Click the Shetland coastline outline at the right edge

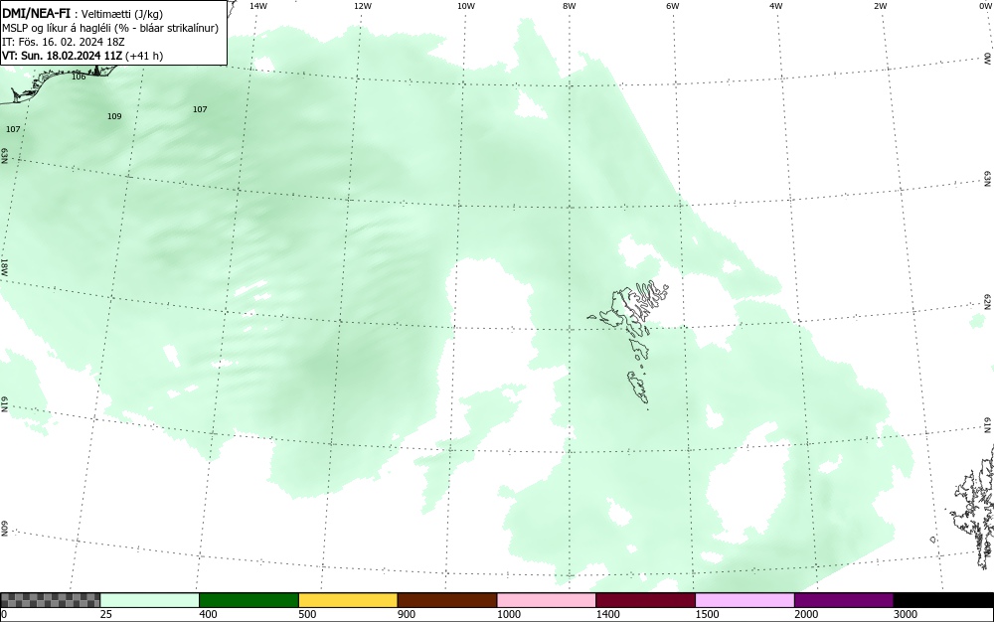coord(973,507)
